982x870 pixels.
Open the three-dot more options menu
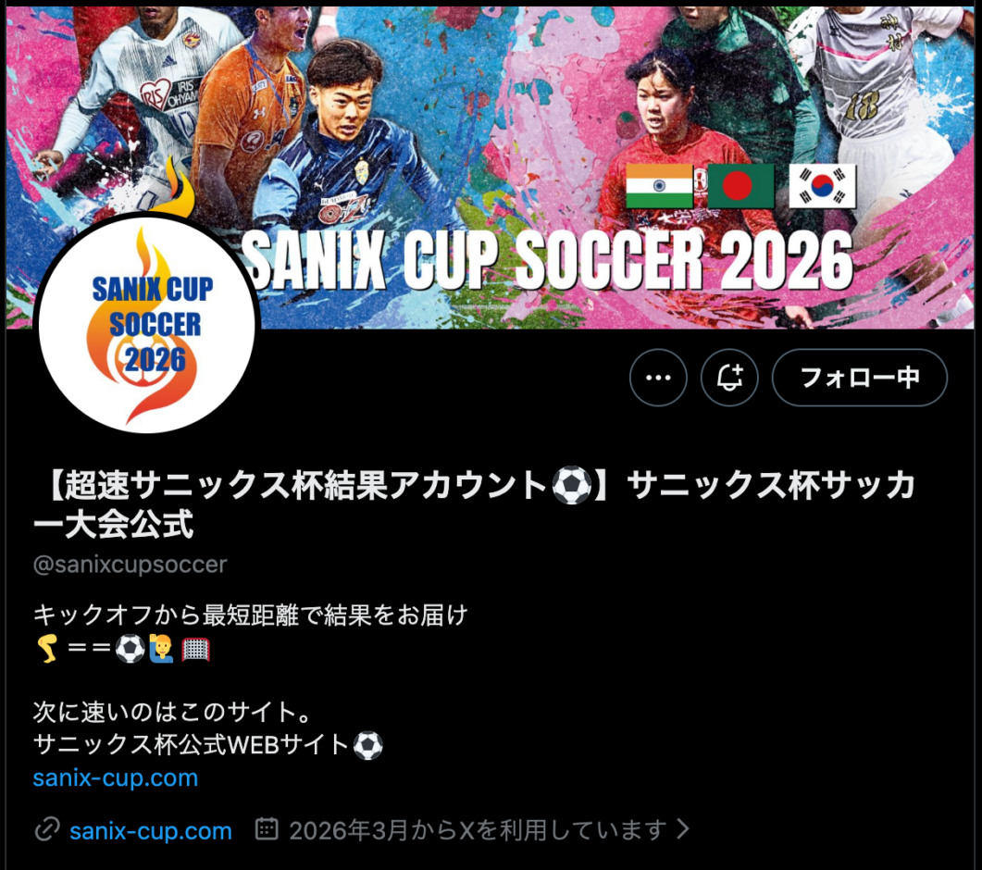(x=658, y=378)
